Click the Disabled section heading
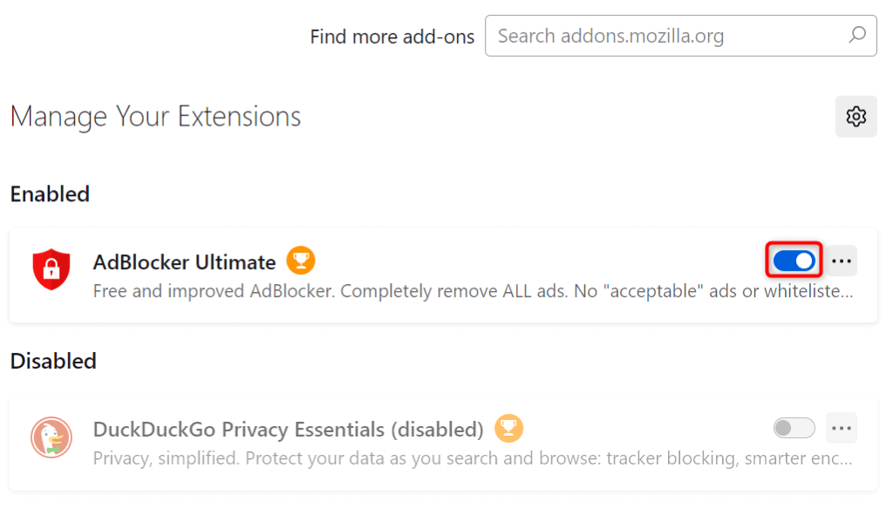Image resolution: width=893 pixels, height=508 pixels. point(53,361)
